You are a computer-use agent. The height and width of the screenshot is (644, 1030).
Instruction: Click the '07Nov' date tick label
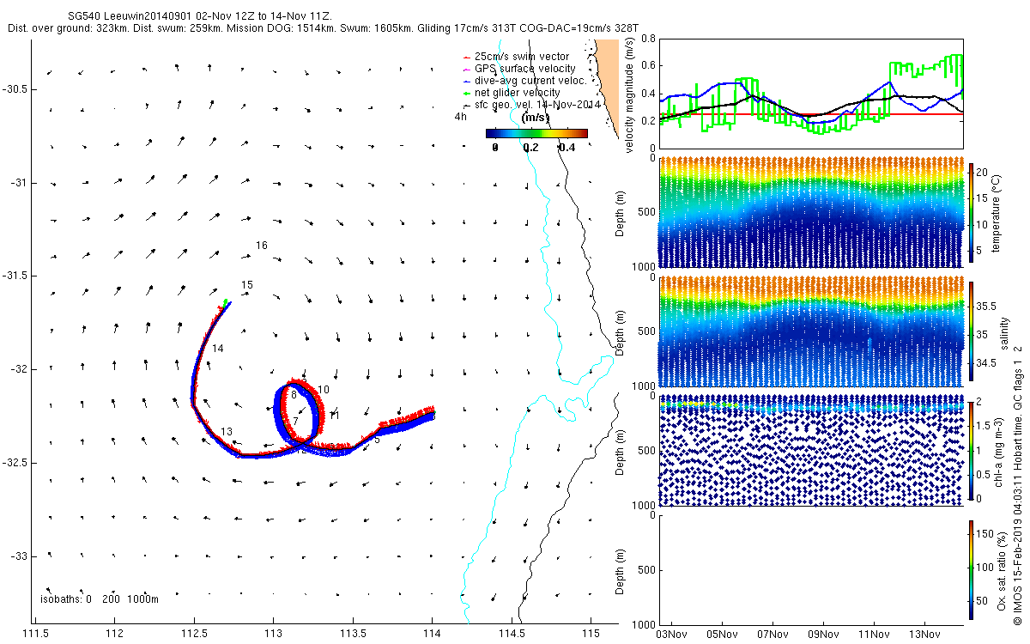pyautogui.click(x=772, y=635)
